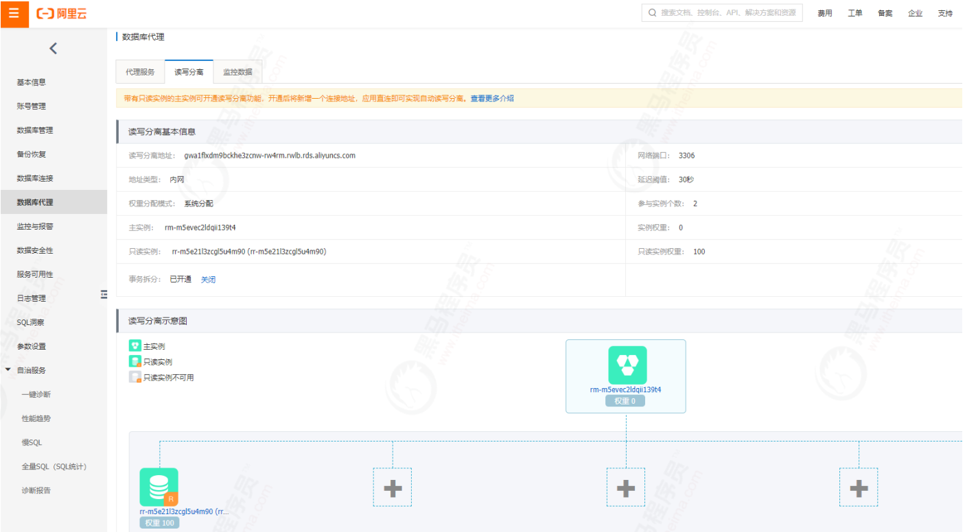The height and width of the screenshot is (532, 965).
Task: Click 关闭 to disable 事务拆分
Action: click(208, 279)
